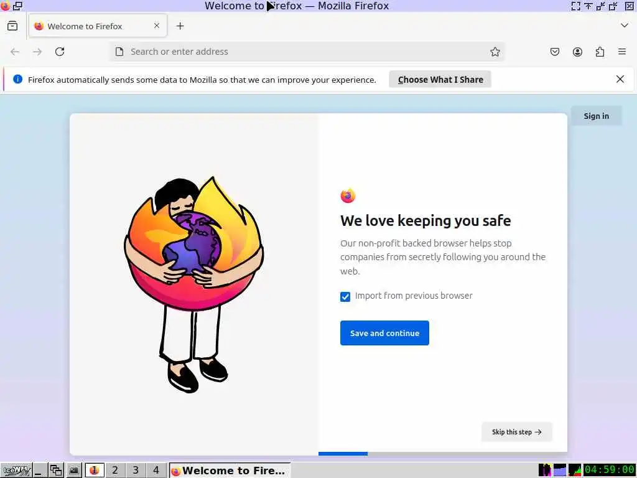
Task: Select Welcome to Fire... taskbar window button
Action: tap(230, 471)
